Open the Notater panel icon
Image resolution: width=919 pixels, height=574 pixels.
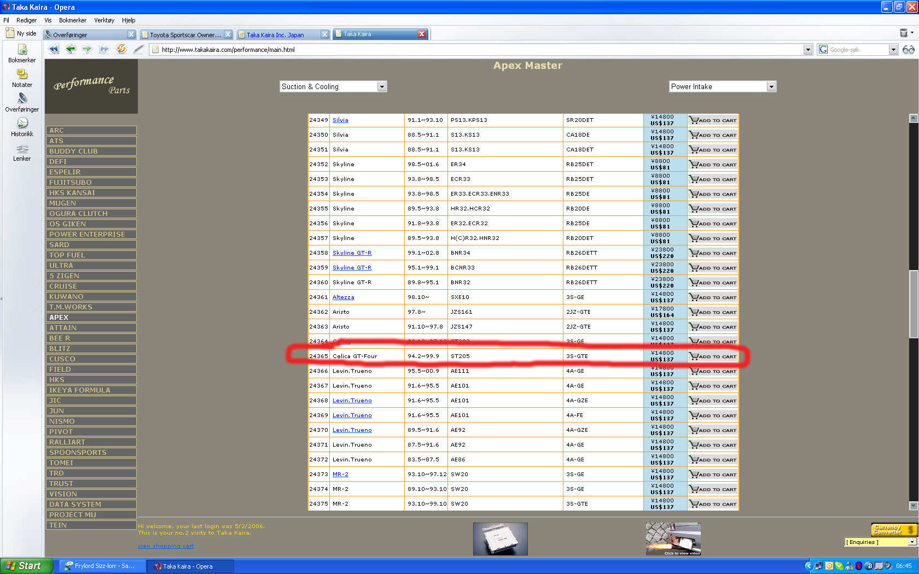[22, 78]
